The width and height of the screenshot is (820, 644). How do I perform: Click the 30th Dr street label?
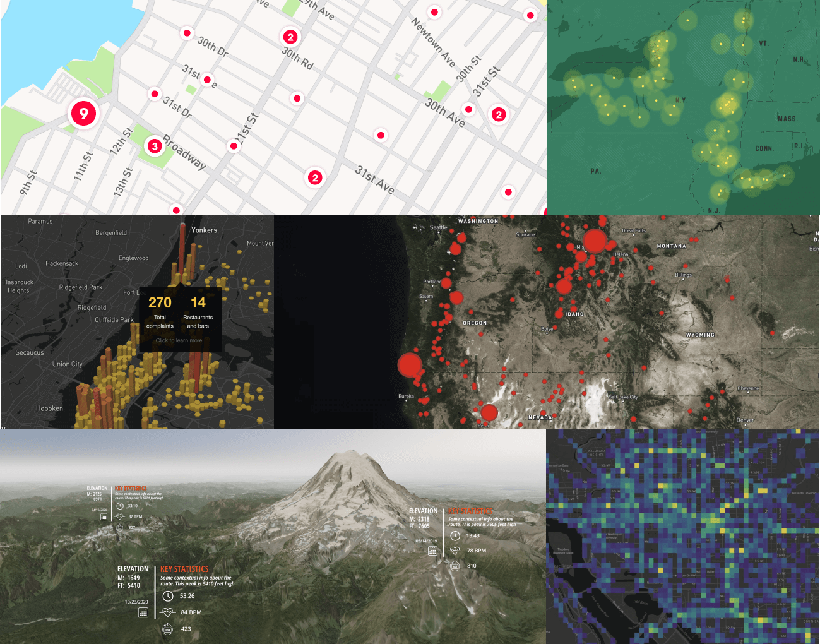click(213, 47)
